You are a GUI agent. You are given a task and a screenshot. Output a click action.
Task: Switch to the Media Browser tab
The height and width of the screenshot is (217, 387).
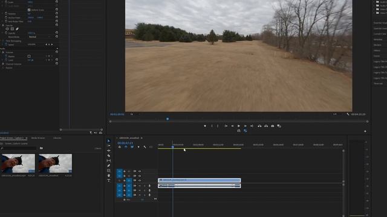38,138
